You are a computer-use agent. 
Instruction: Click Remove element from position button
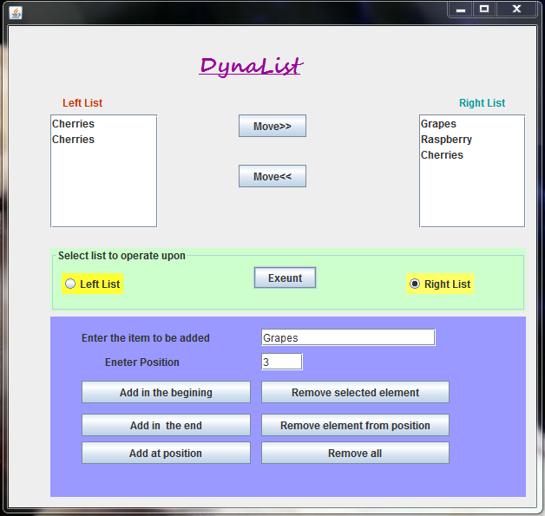pyautogui.click(x=355, y=425)
